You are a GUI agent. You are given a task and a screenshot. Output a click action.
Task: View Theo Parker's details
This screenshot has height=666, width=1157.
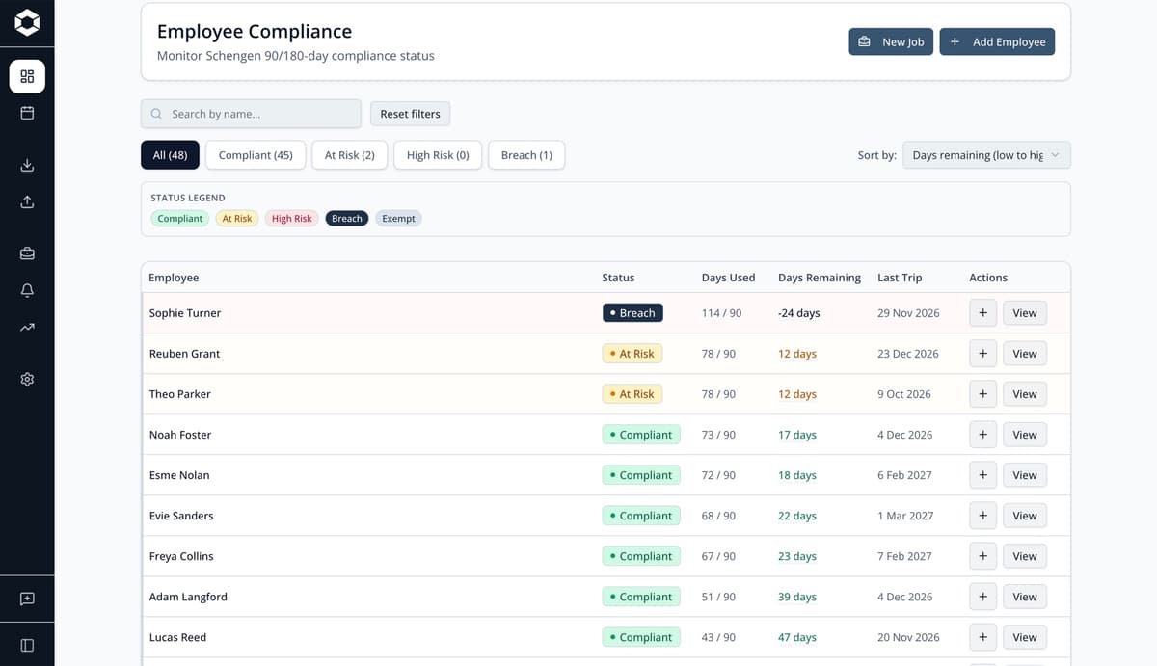pos(1025,394)
